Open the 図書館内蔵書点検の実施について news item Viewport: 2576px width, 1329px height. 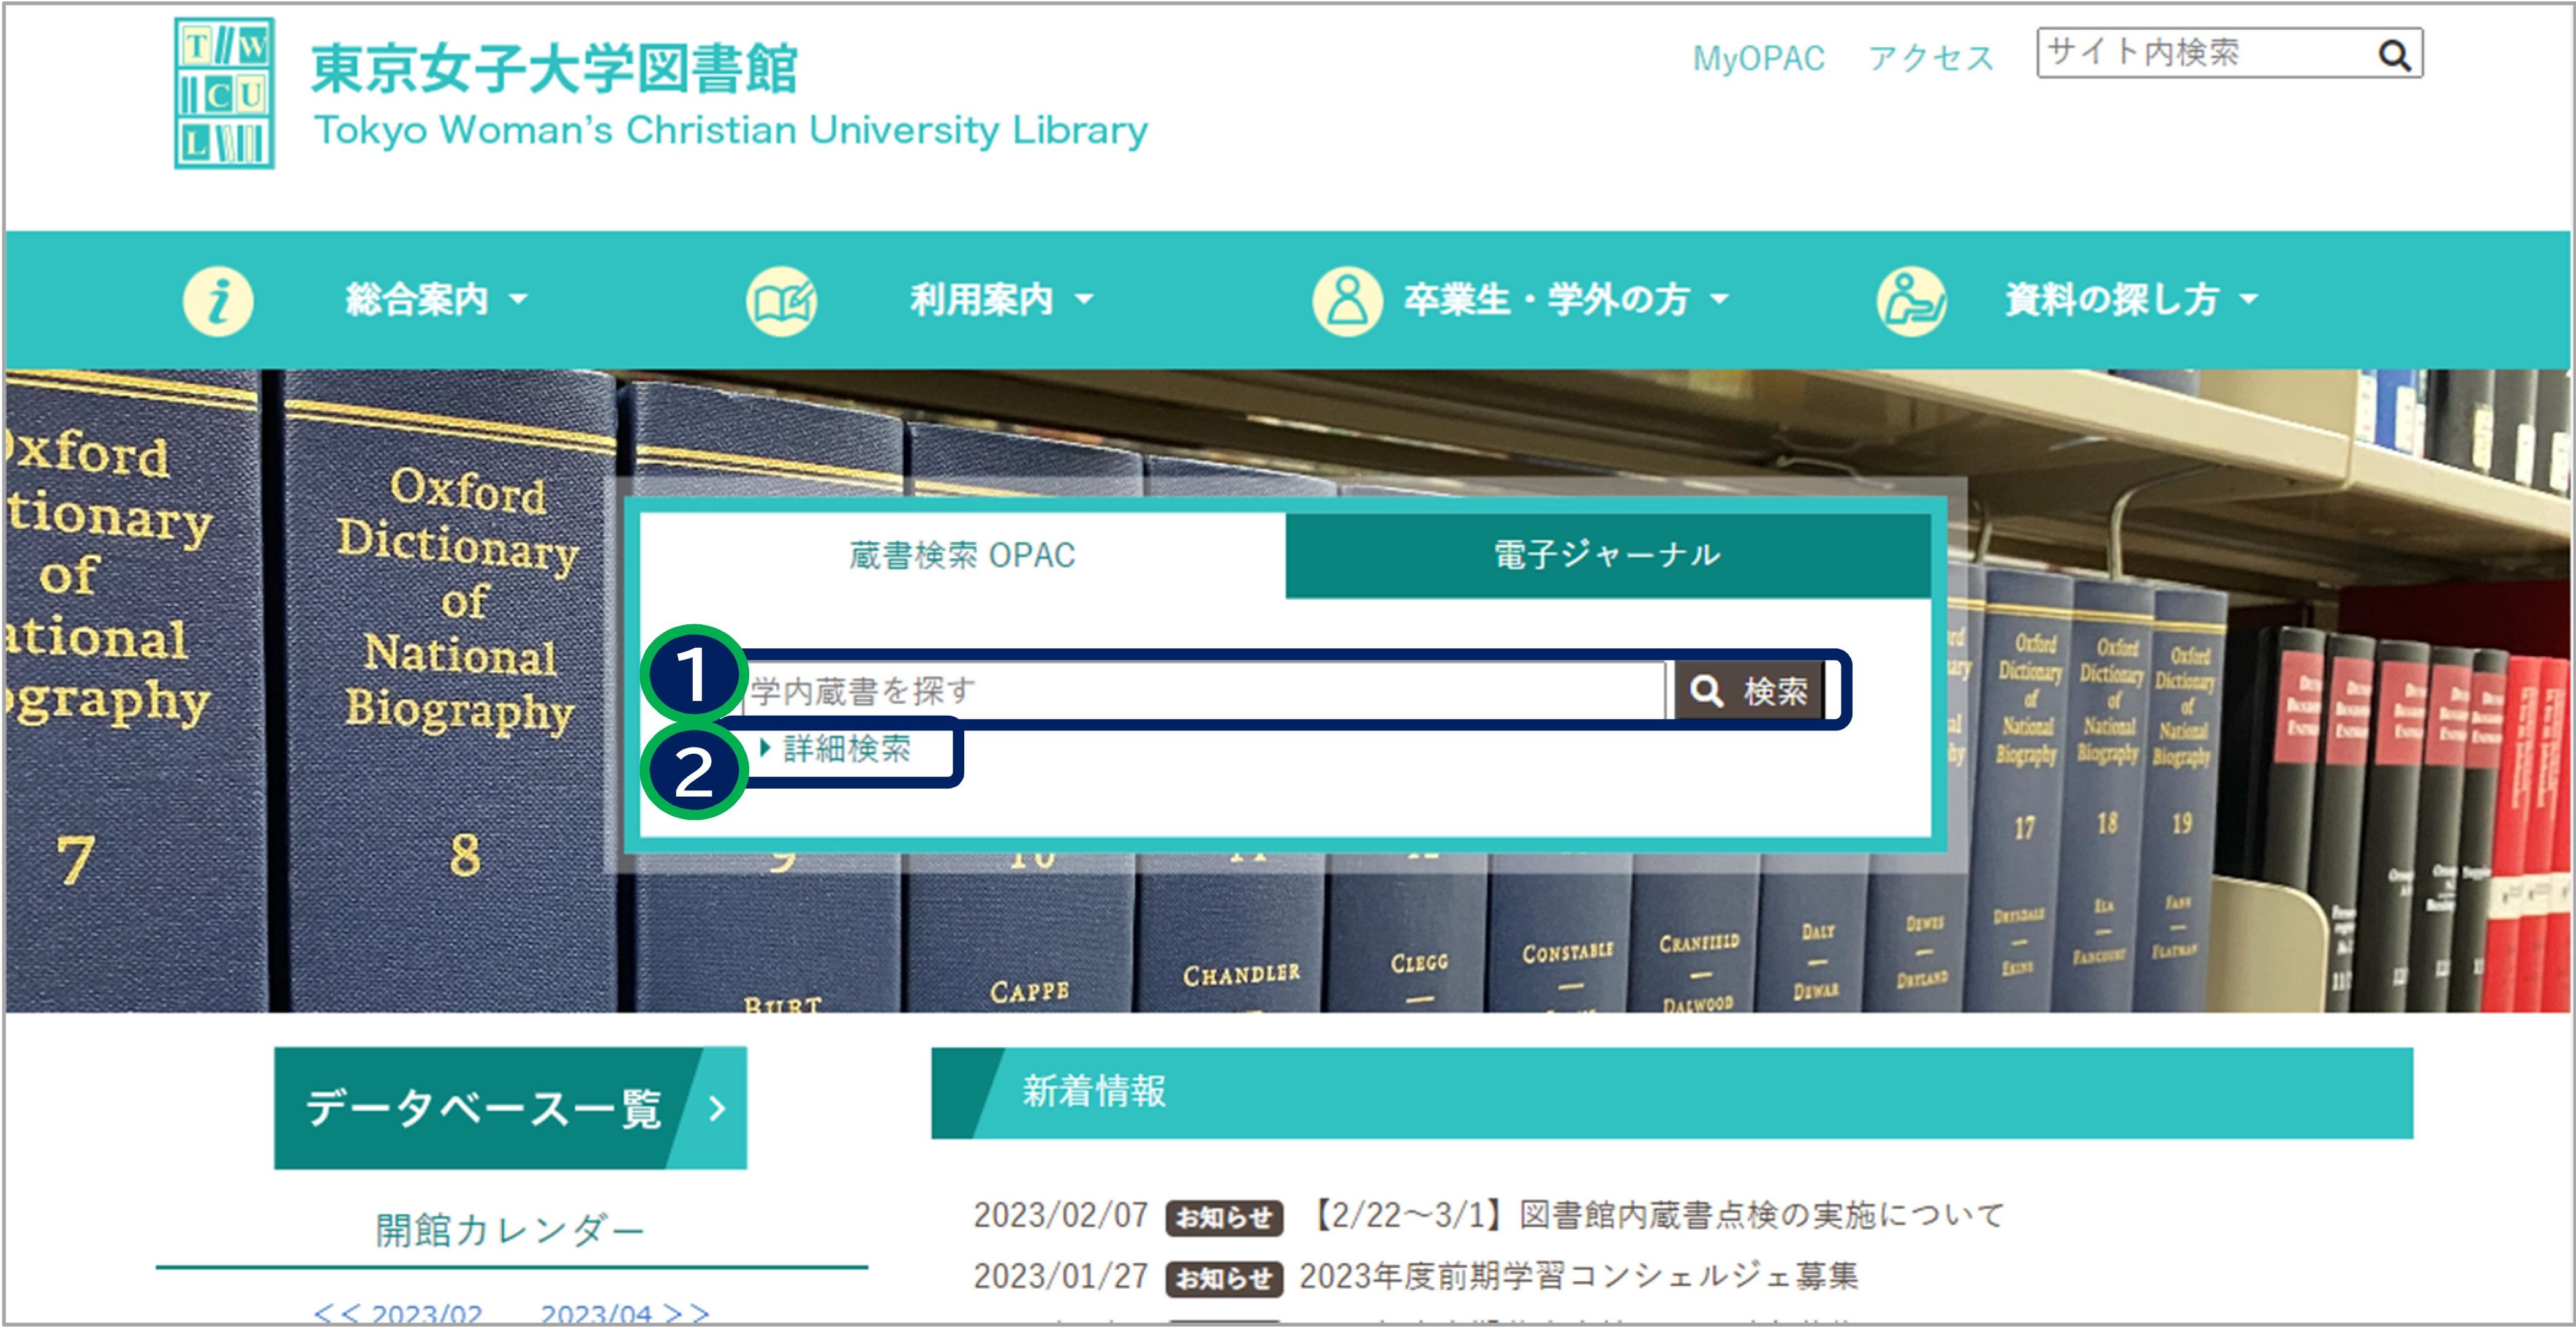tap(1657, 1215)
